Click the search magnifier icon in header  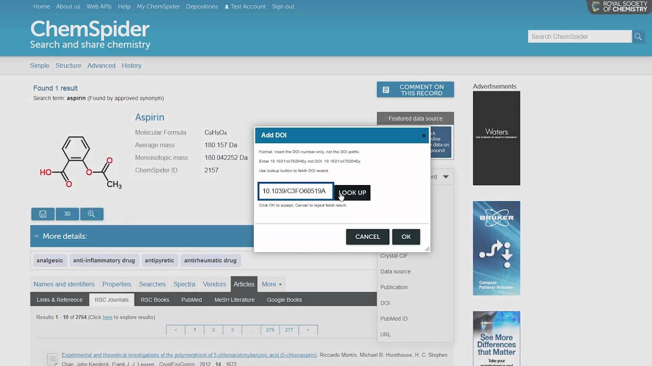[638, 36]
